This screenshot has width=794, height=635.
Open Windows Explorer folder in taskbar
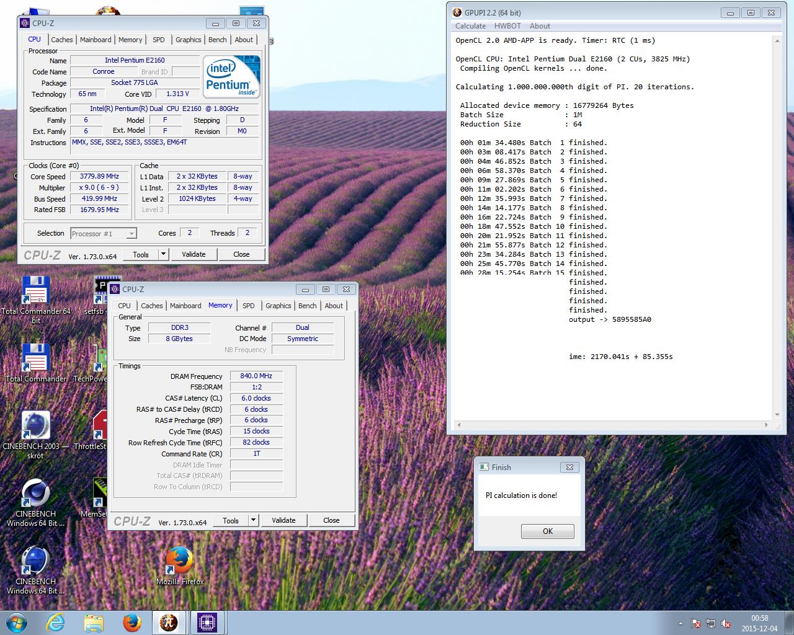[93, 622]
